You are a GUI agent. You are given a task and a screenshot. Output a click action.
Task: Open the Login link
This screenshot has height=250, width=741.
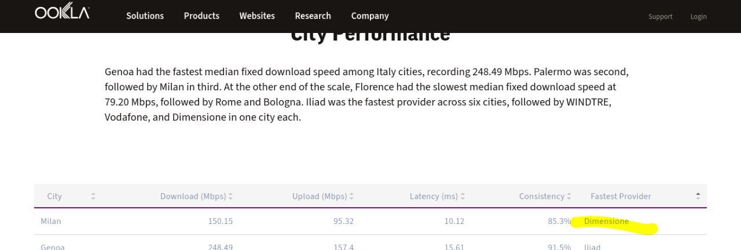(698, 17)
